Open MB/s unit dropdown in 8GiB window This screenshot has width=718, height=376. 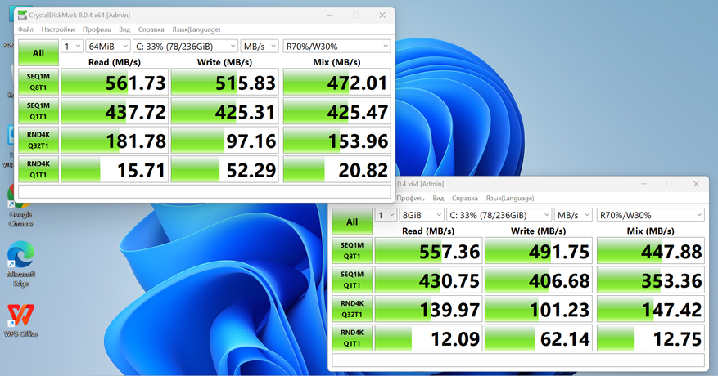coord(573,215)
